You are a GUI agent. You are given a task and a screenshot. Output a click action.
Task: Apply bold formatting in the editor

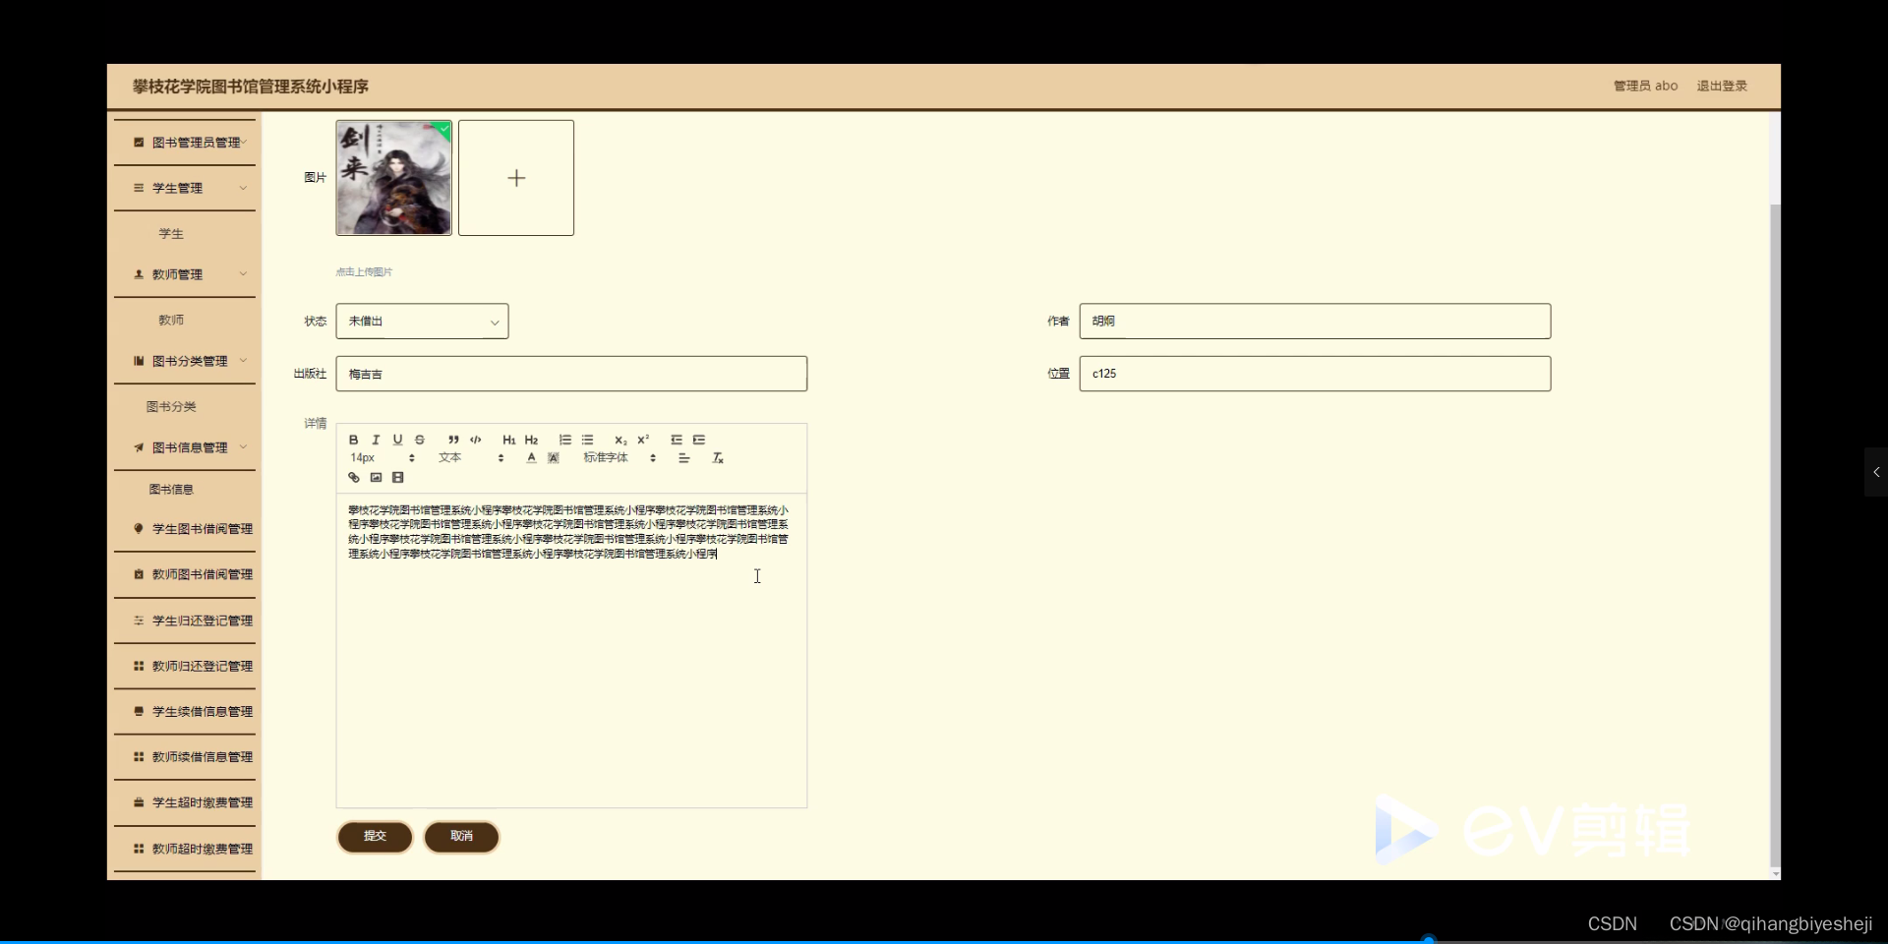coord(354,440)
